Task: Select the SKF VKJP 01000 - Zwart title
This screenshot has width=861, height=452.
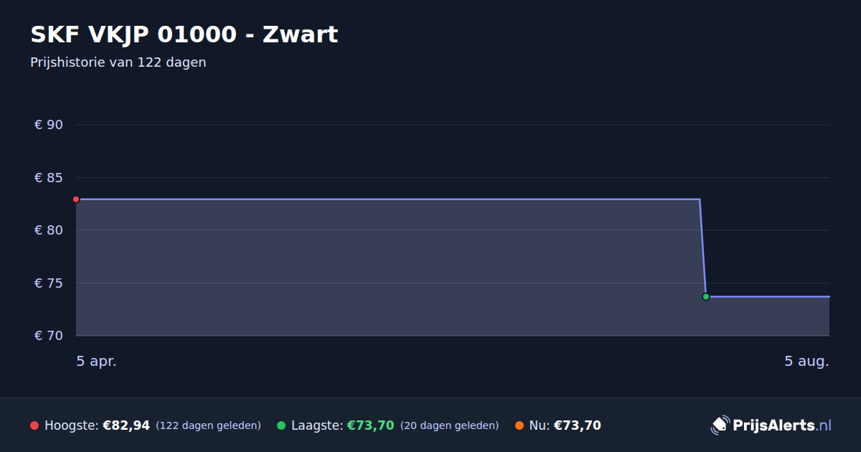Action: 184,34
